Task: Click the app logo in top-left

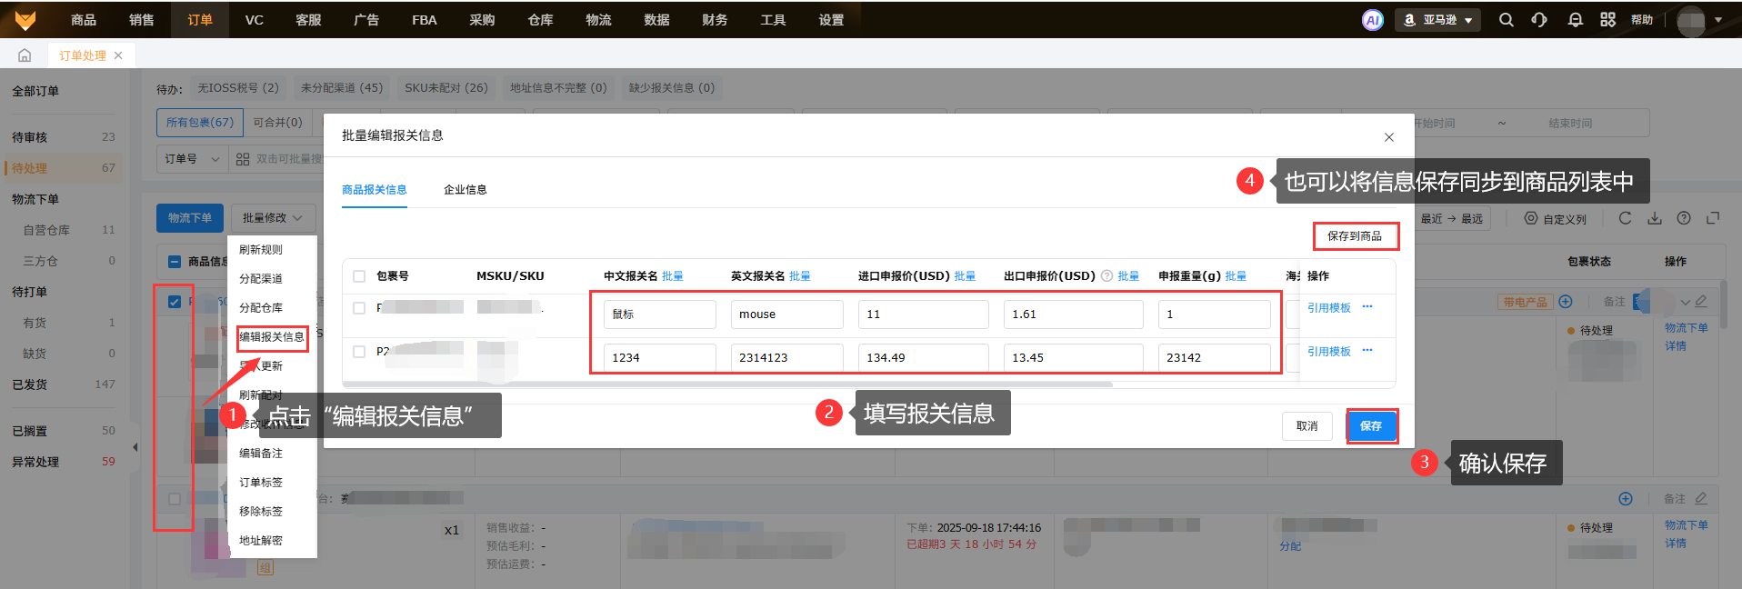Action: (25, 20)
